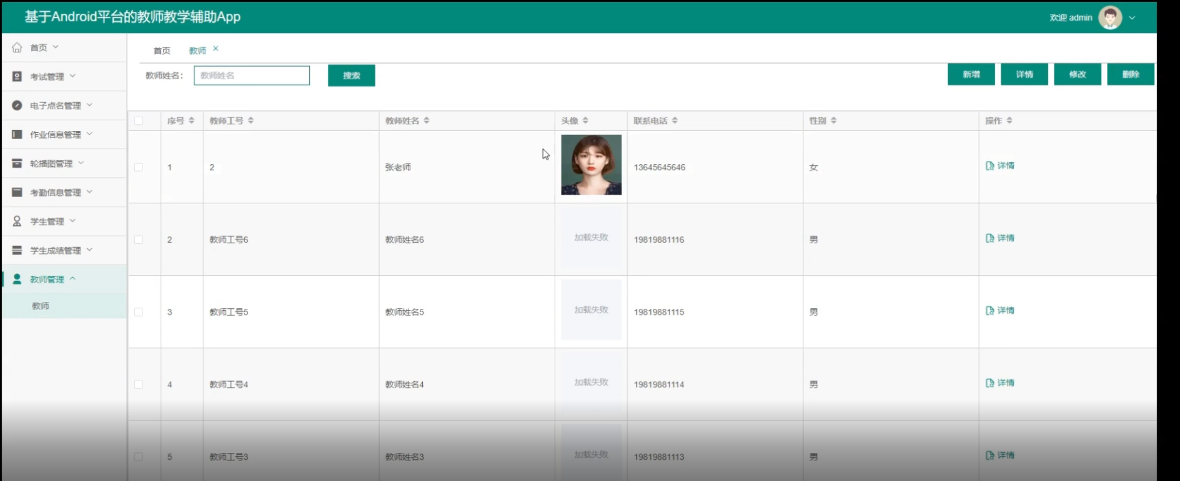This screenshot has width=1180, height=481.
Task: Click the 新增 button
Action: coord(971,74)
